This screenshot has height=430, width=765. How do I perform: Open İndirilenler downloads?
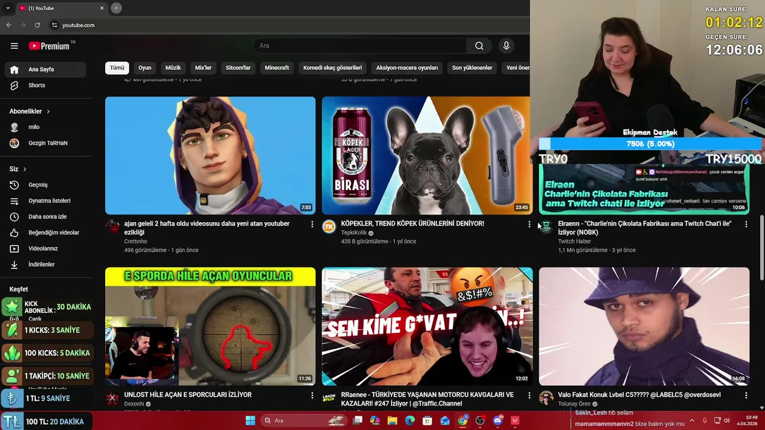pos(45,265)
